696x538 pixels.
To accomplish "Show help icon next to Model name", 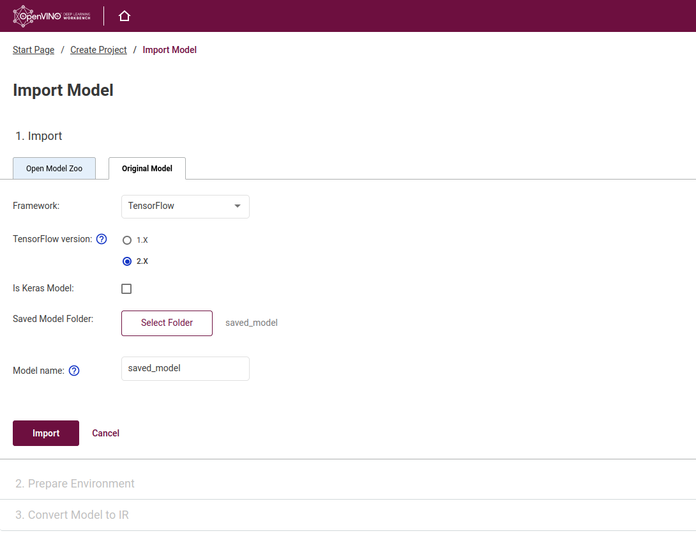I will (x=74, y=371).
